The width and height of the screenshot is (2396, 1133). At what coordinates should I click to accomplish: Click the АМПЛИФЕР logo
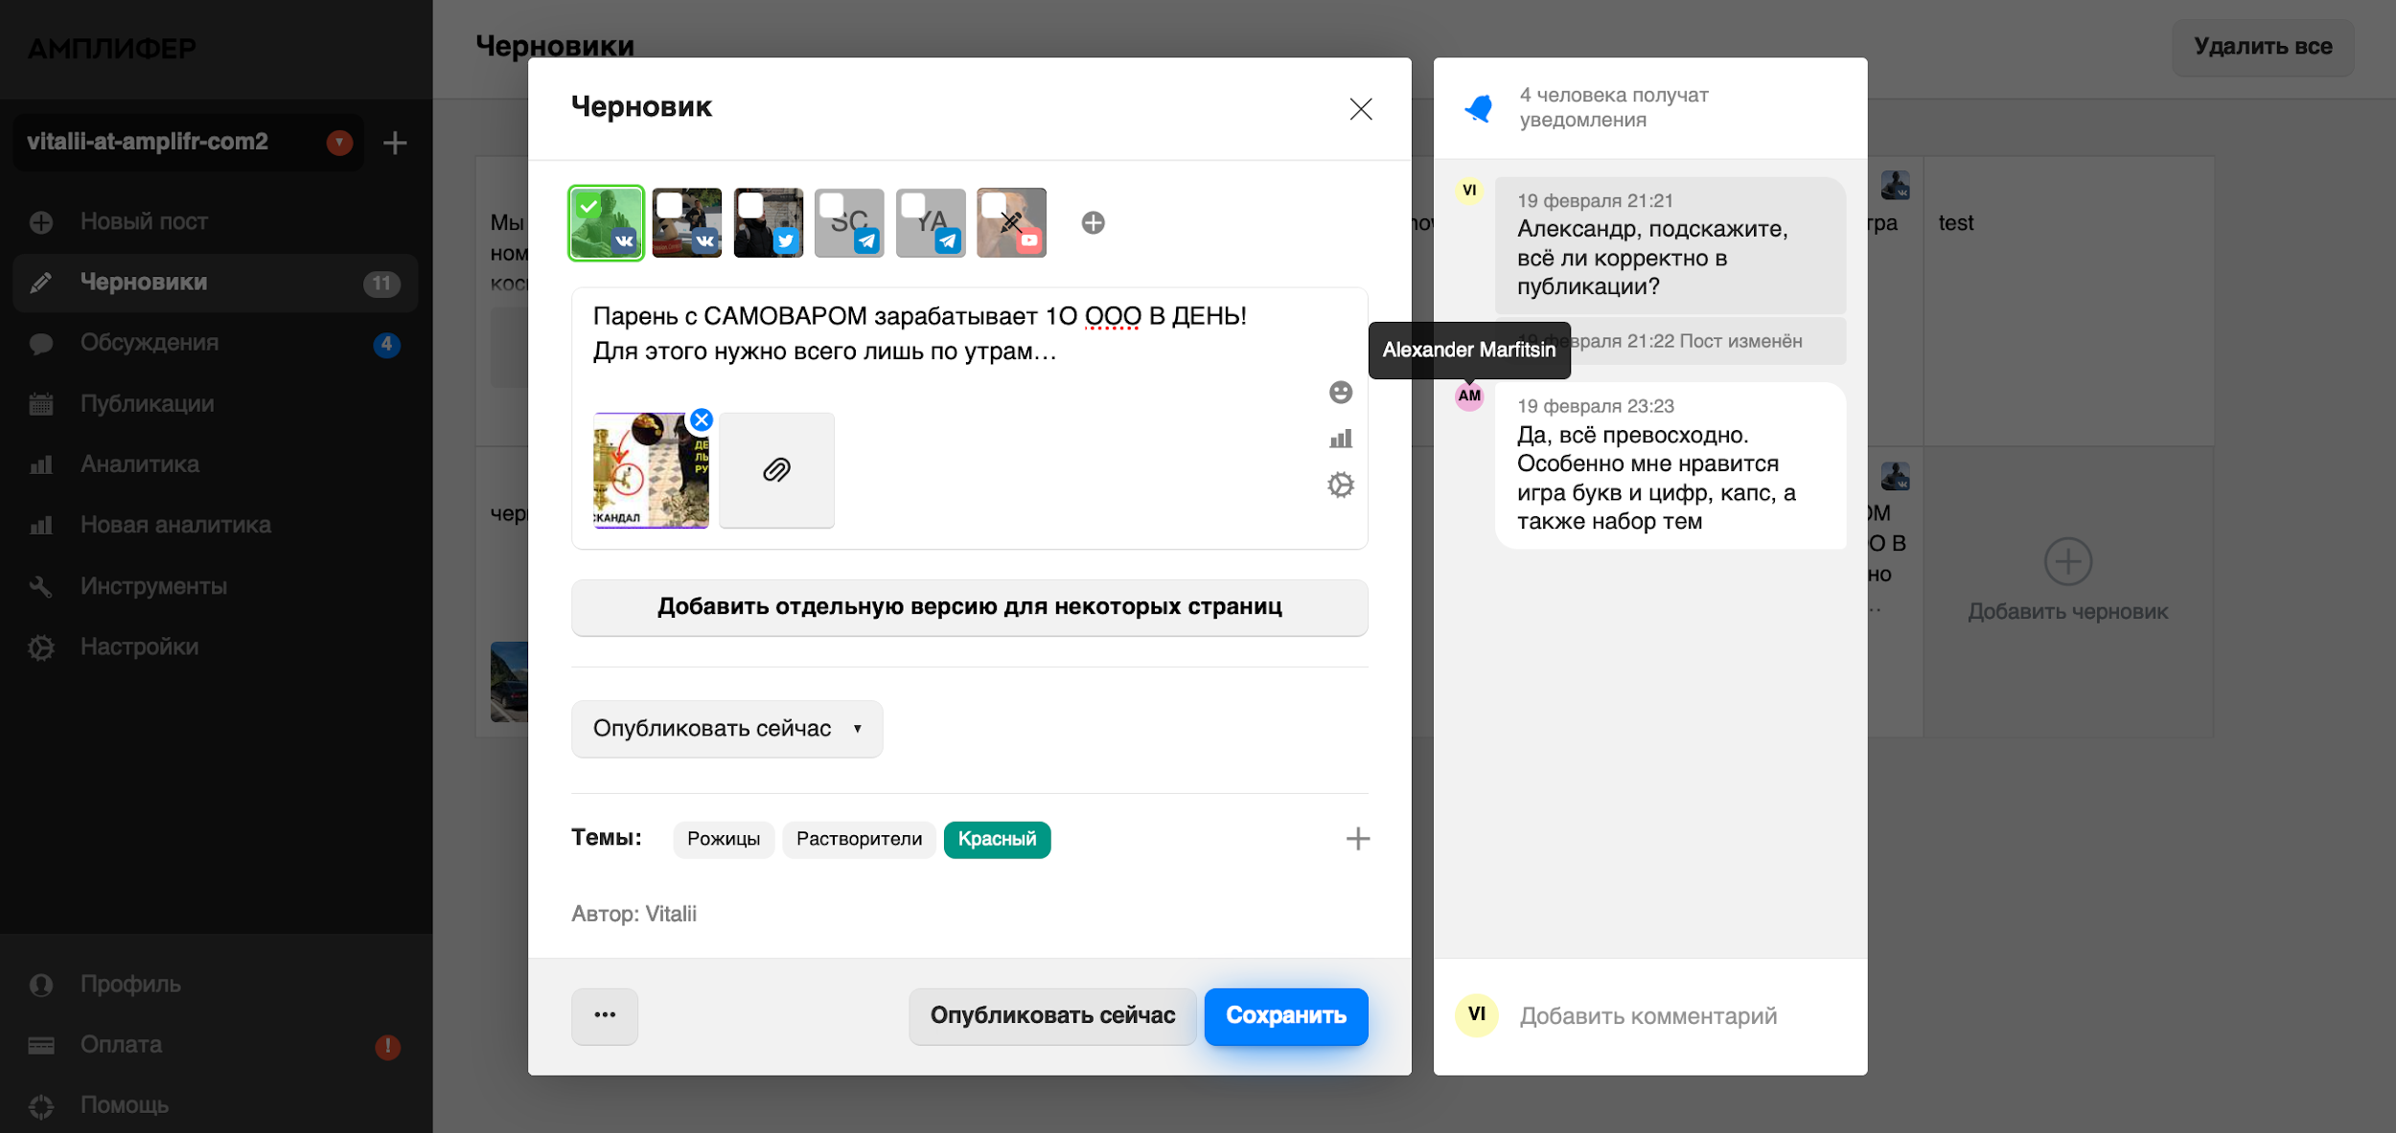pyautogui.click(x=112, y=48)
